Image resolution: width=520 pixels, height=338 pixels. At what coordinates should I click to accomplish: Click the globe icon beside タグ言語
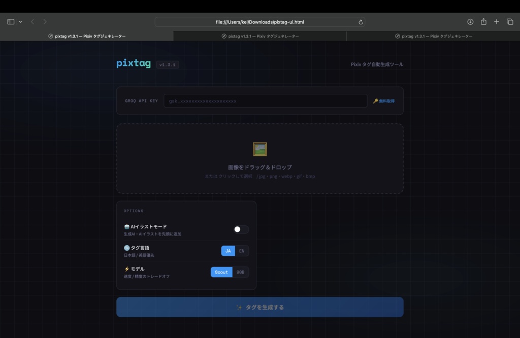pyautogui.click(x=126, y=248)
